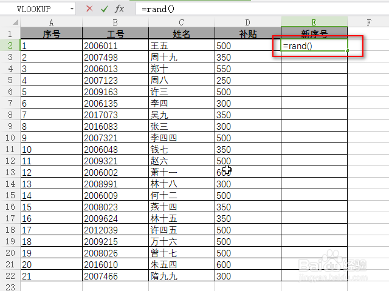Select the name cell 周八

pos(182,80)
